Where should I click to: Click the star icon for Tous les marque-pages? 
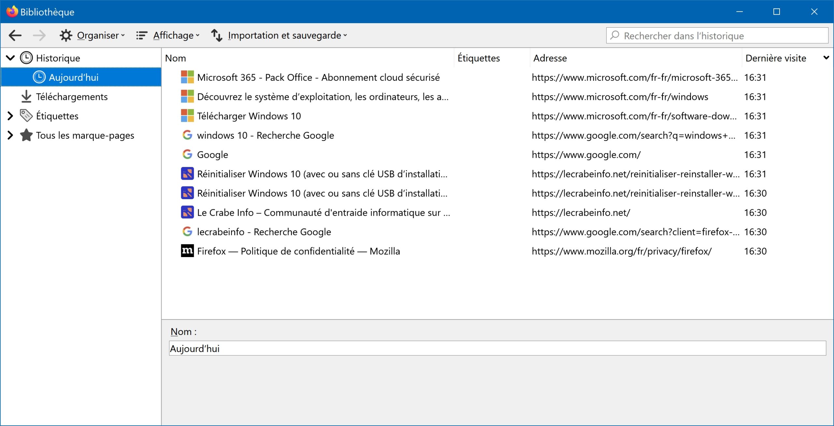pos(26,135)
